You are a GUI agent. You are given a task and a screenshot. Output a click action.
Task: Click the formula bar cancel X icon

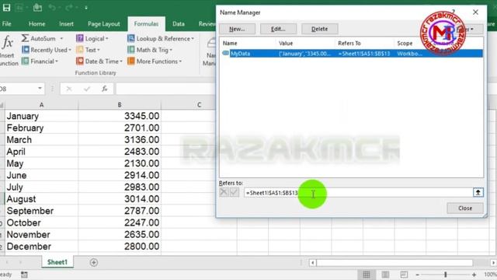pos(69,89)
